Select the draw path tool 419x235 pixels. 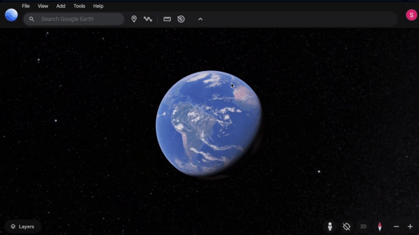click(x=148, y=19)
